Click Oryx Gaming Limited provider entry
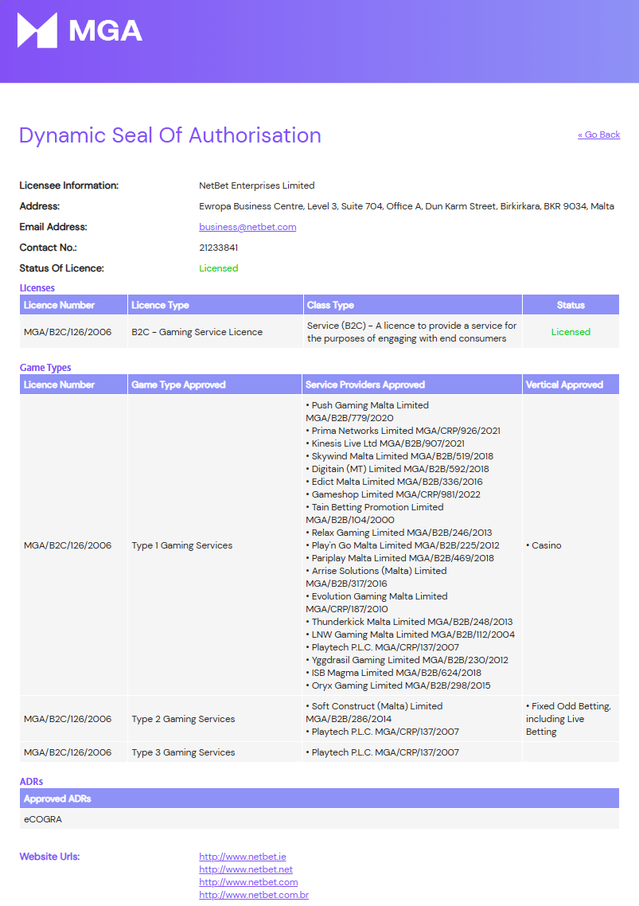Image resolution: width=639 pixels, height=906 pixels. tap(398, 685)
